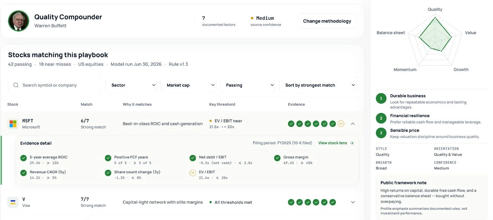Click the MSFT ticker symbol
493x220 pixels.
28,121
